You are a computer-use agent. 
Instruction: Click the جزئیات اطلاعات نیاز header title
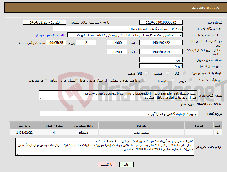tap(206, 8)
